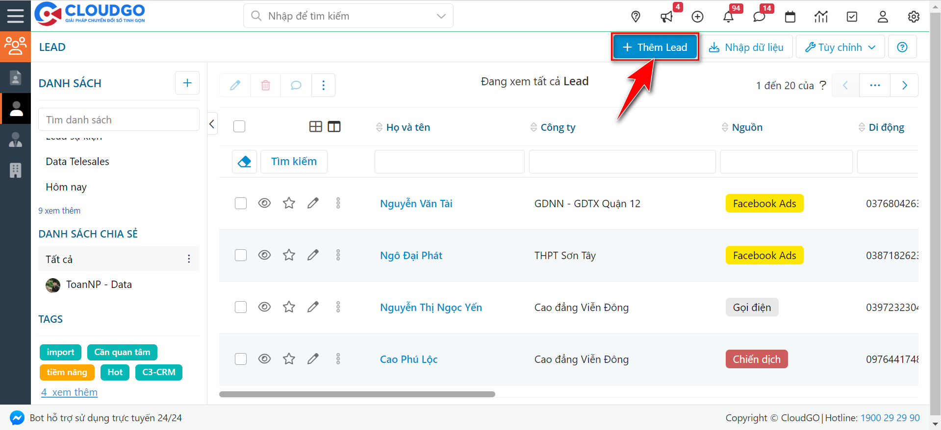Open the calendar icon in top bar
Screen dimensions: 941x430
[x=790, y=17]
